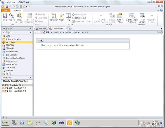This screenshot has width=165, height=128.
Task: Select Workflows in Site Objects
Action: point(17,42)
